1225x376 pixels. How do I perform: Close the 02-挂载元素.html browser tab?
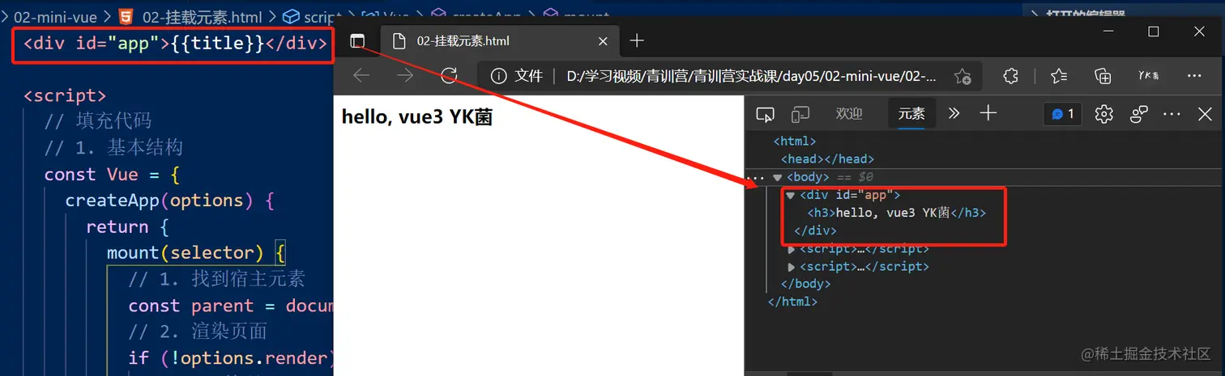[602, 41]
